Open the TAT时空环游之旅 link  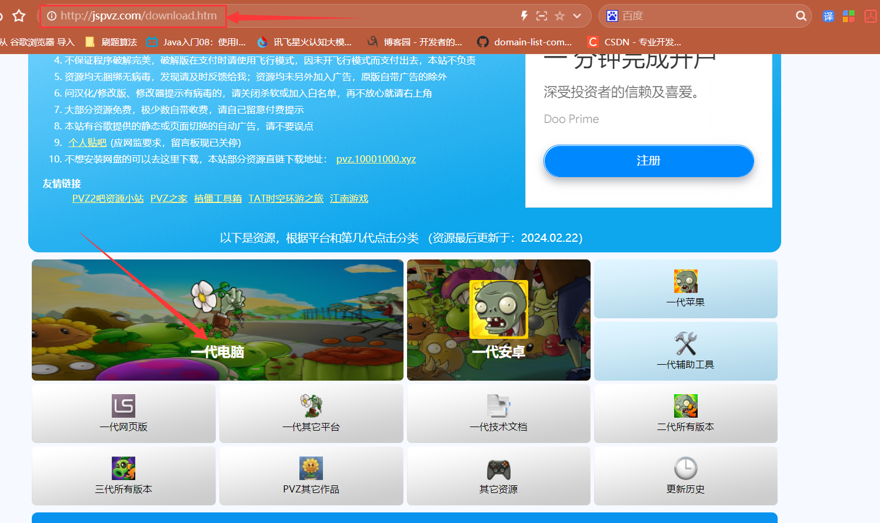coord(286,199)
